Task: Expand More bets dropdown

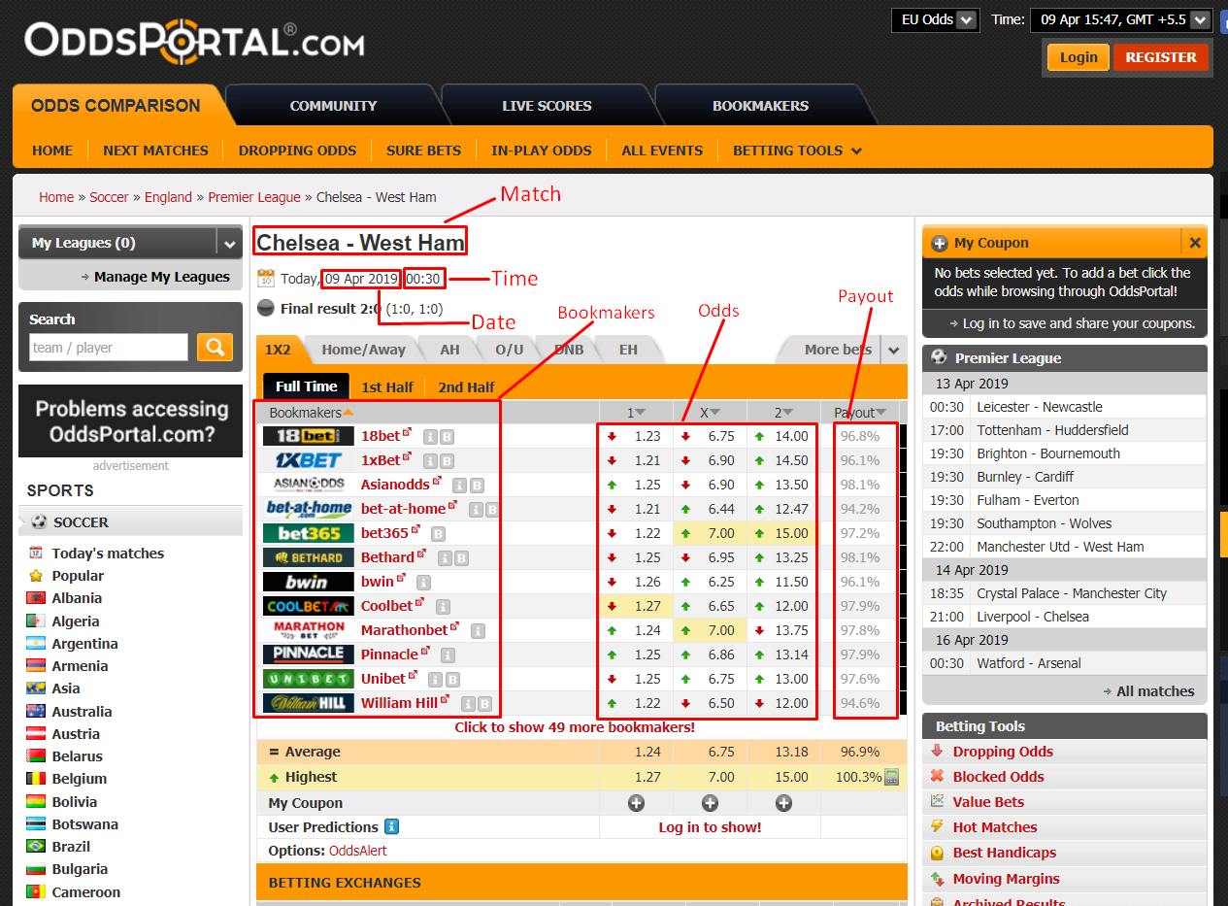Action: click(894, 351)
